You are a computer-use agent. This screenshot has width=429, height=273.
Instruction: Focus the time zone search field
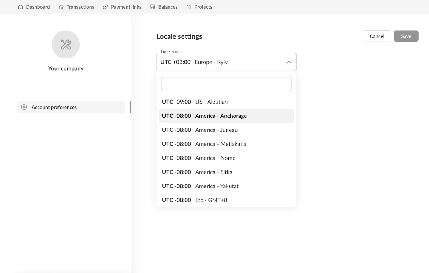pos(226,84)
